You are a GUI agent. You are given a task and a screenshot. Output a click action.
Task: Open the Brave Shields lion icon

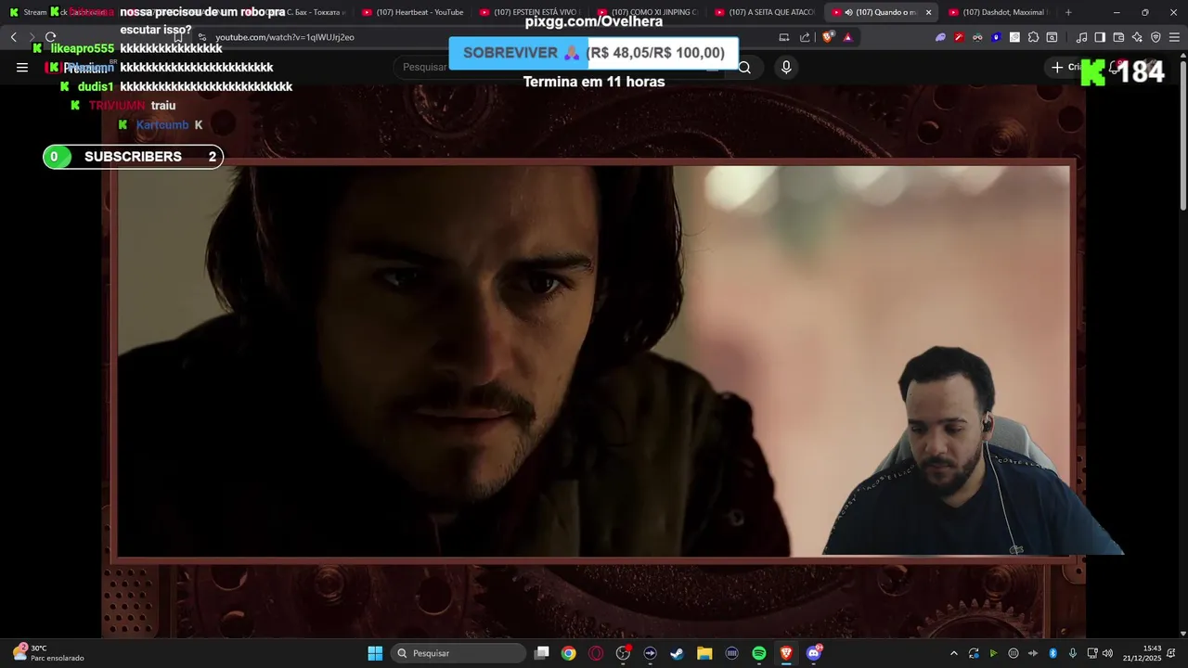828,37
